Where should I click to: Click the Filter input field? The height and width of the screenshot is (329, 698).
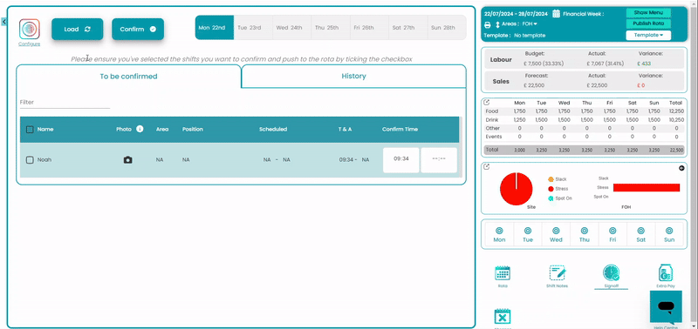coord(65,102)
